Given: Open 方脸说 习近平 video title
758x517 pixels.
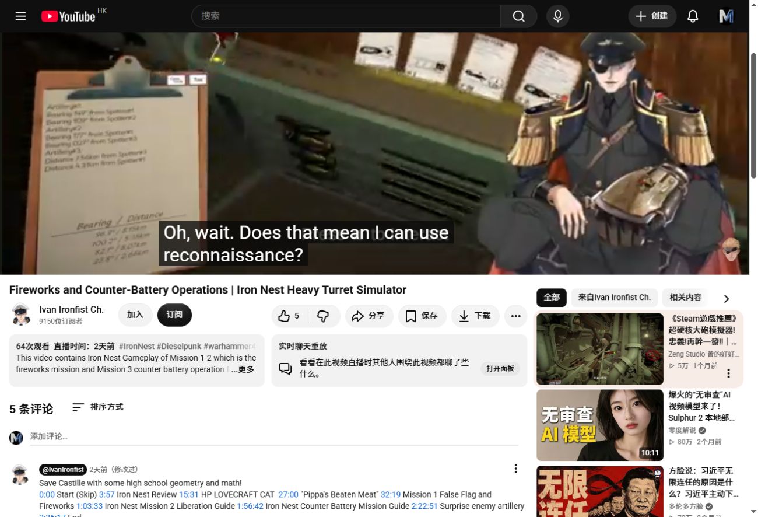Looking at the screenshot, I should (x=703, y=483).
